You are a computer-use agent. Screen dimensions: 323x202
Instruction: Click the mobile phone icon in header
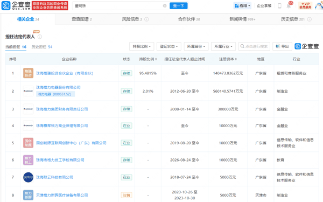[279, 6]
